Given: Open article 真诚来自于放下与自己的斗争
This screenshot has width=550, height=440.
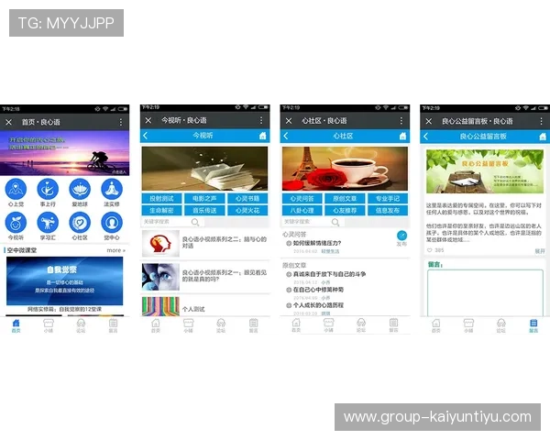Looking at the screenshot, I should (329, 274).
